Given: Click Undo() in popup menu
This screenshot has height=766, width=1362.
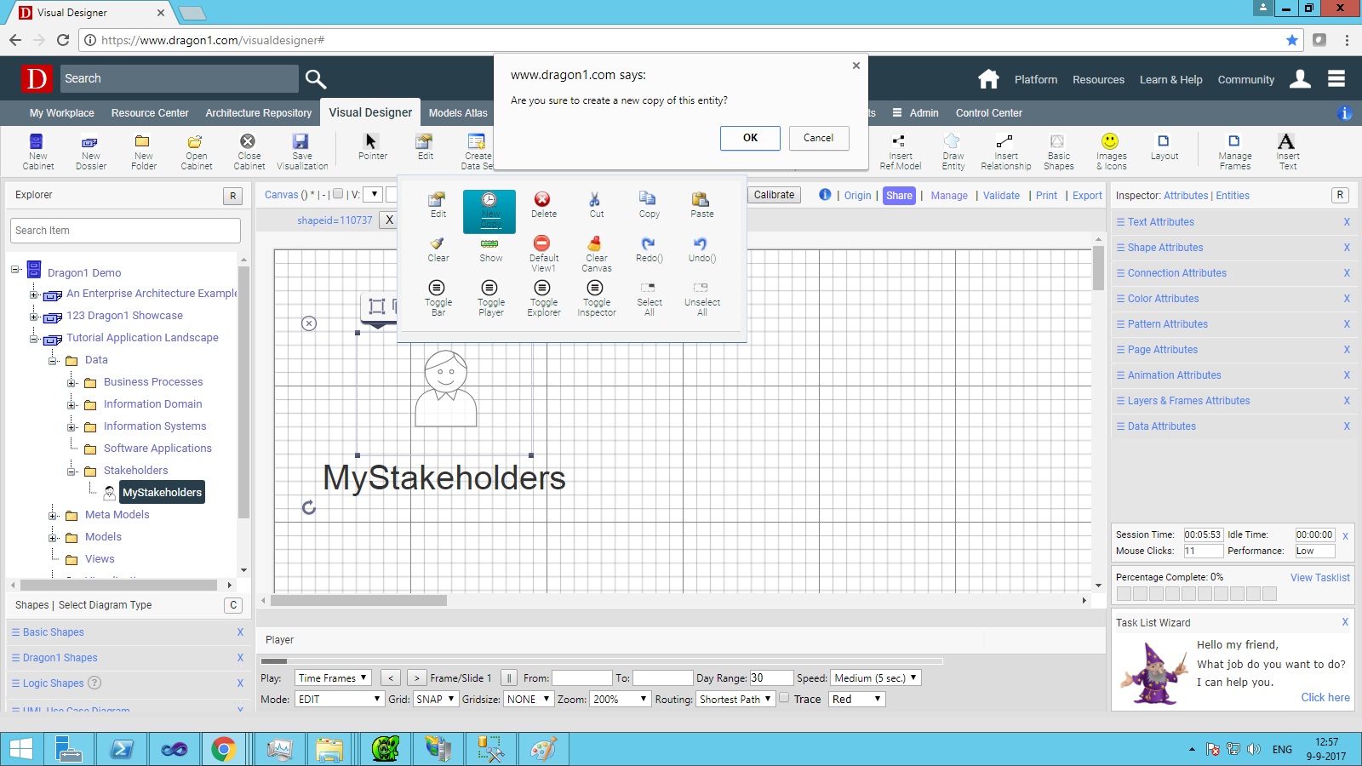Looking at the screenshot, I should tap(701, 249).
